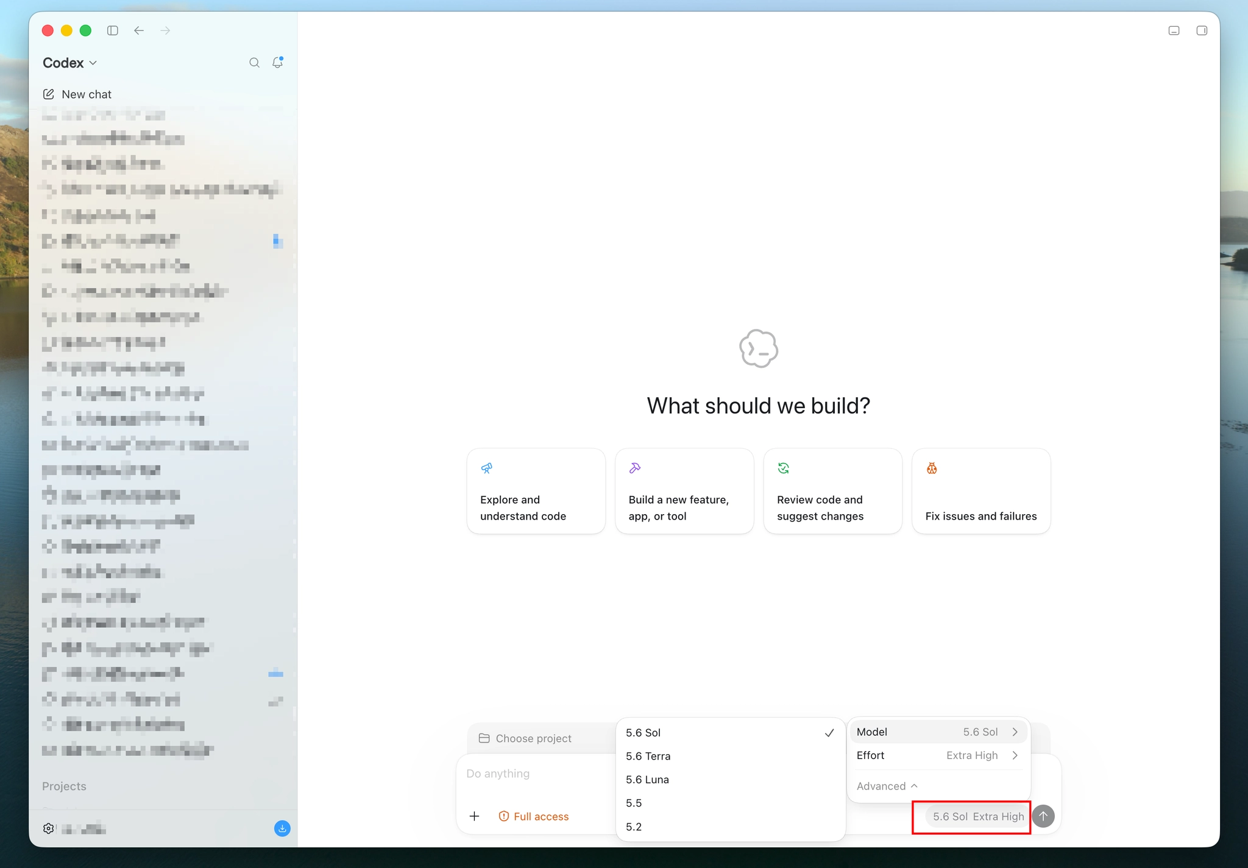
Task: Open the Model submenu row
Action: click(x=938, y=732)
